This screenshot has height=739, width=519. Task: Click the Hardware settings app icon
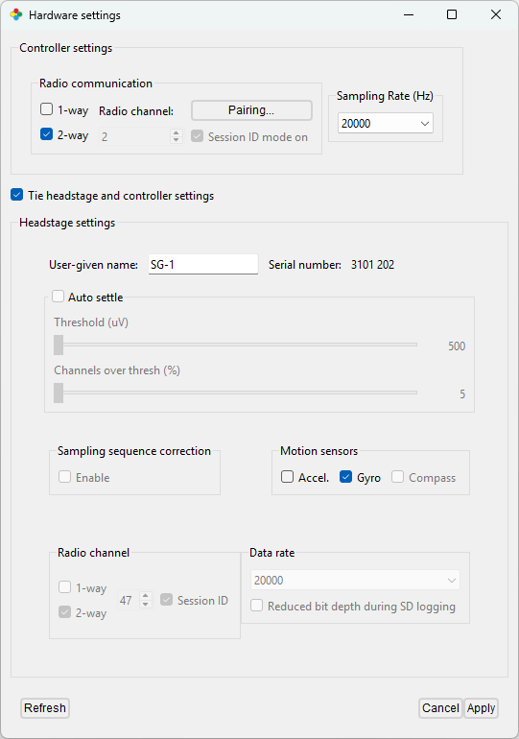pos(16,15)
